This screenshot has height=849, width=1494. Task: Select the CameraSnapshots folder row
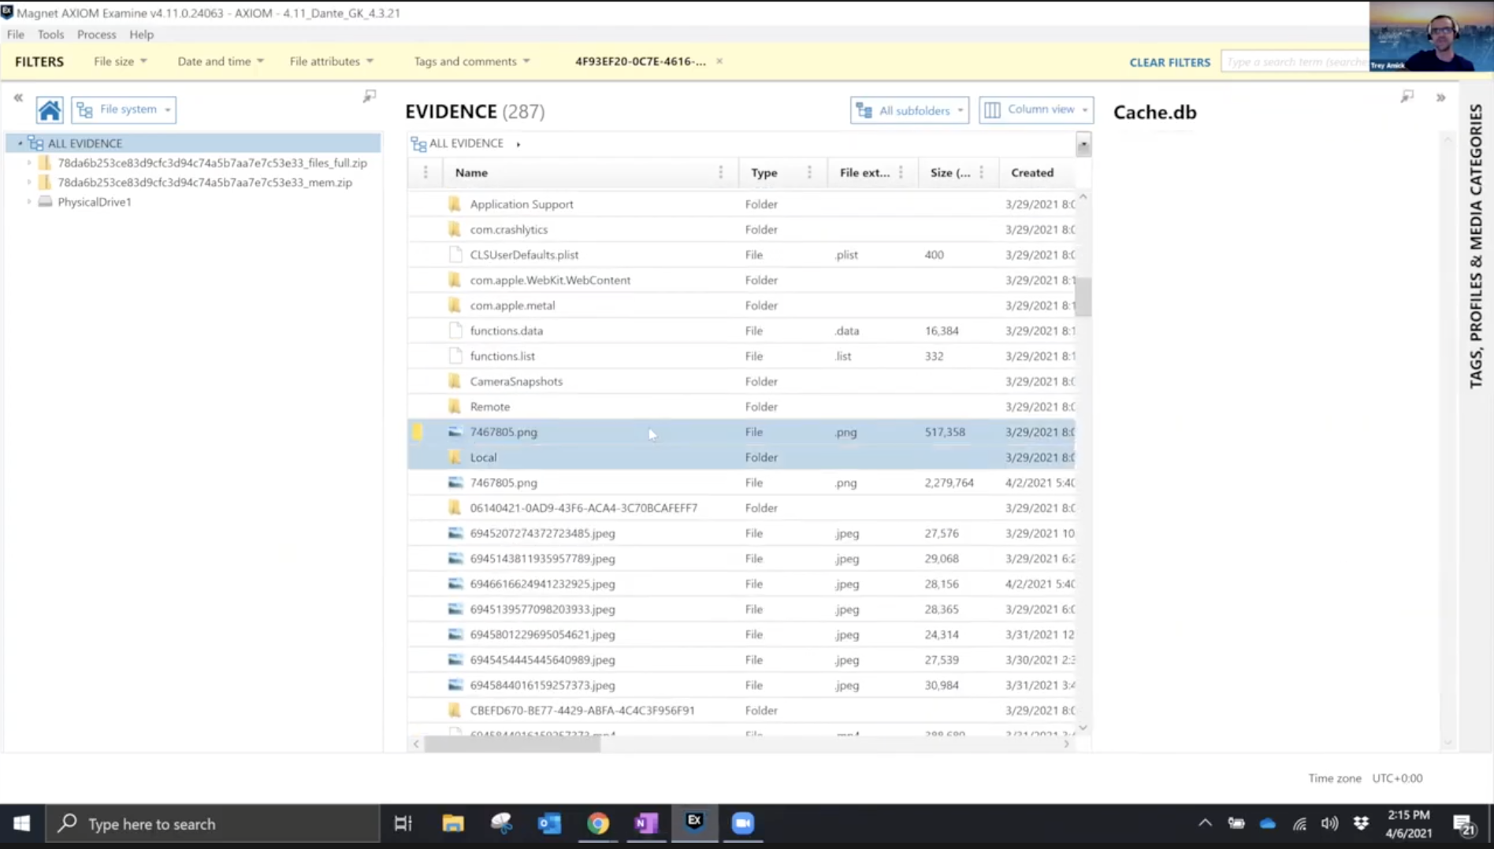(x=516, y=381)
